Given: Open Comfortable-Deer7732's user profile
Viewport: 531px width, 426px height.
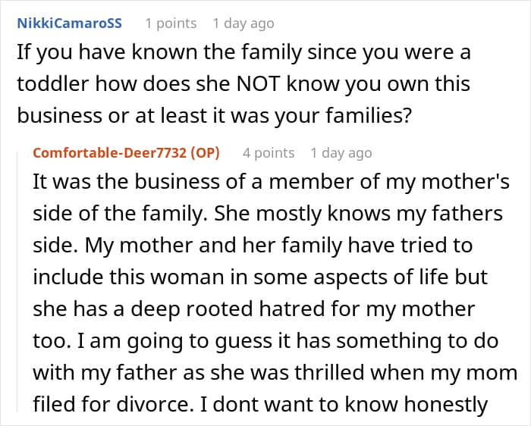Looking at the screenshot, I should pos(112,152).
